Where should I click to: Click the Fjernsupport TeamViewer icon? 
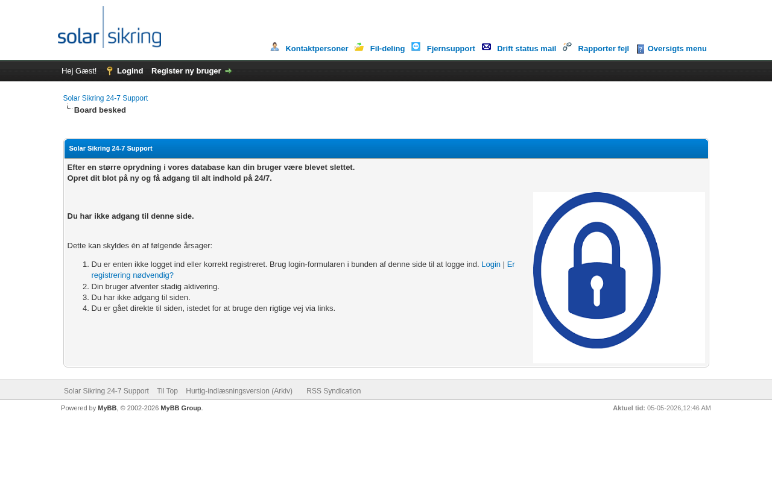[x=416, y=46]
